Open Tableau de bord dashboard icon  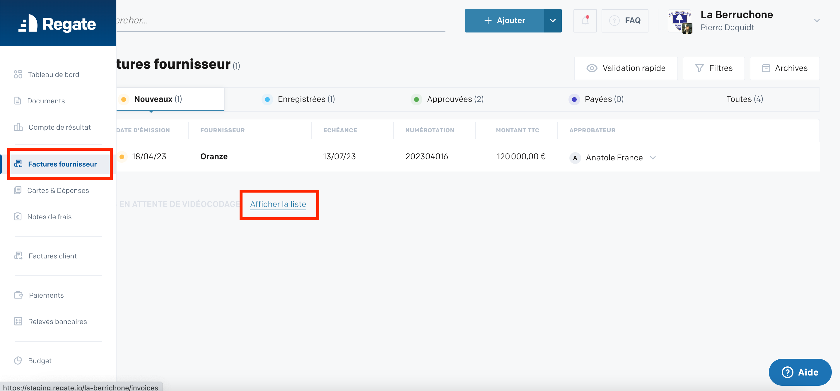coord(18,74)
